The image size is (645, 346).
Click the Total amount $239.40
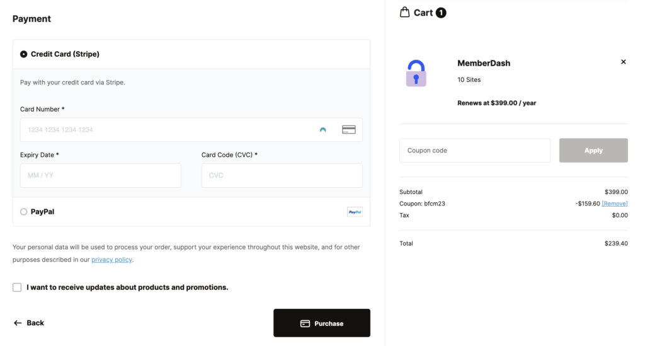[616, 243]
